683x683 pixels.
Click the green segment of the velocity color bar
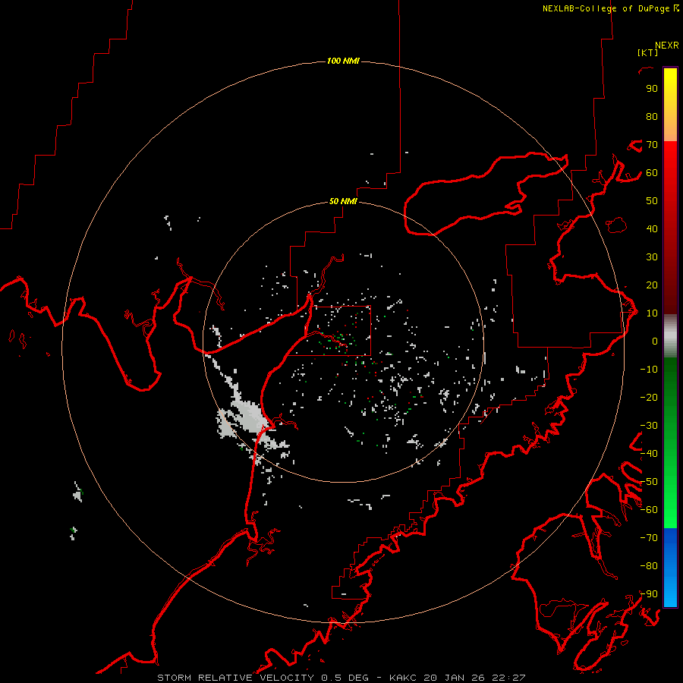(670, 442)
